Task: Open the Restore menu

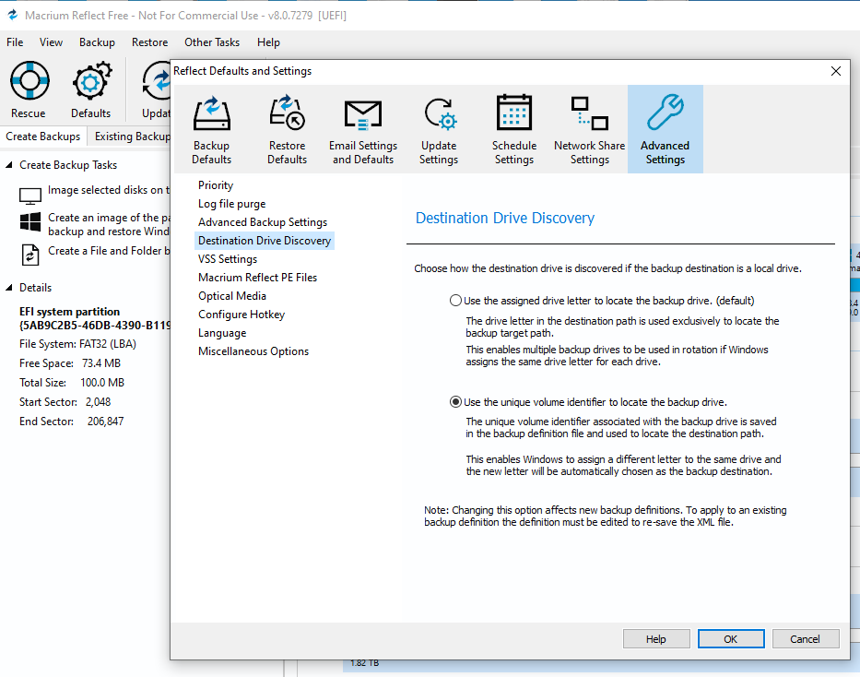Action: click(149, 42)
